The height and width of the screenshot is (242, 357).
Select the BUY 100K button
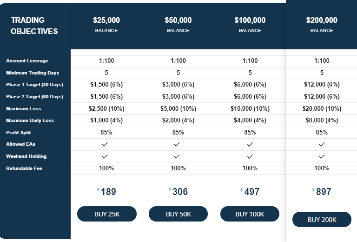(250, 214)
